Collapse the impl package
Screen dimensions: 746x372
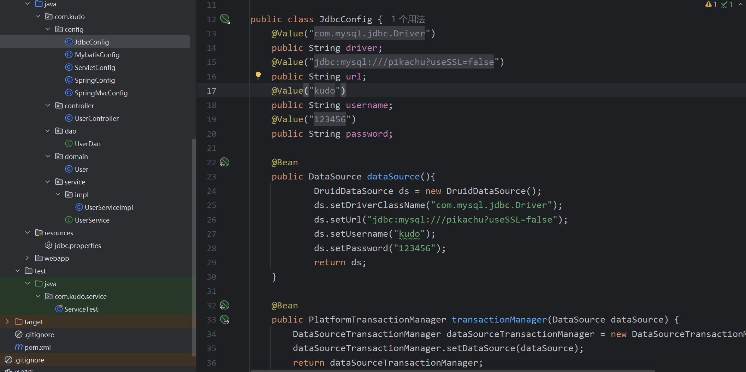point(58,195)
